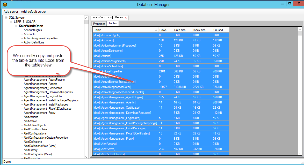
Task: Select AgentManagement_Certificates tree node
Action: 43,88
